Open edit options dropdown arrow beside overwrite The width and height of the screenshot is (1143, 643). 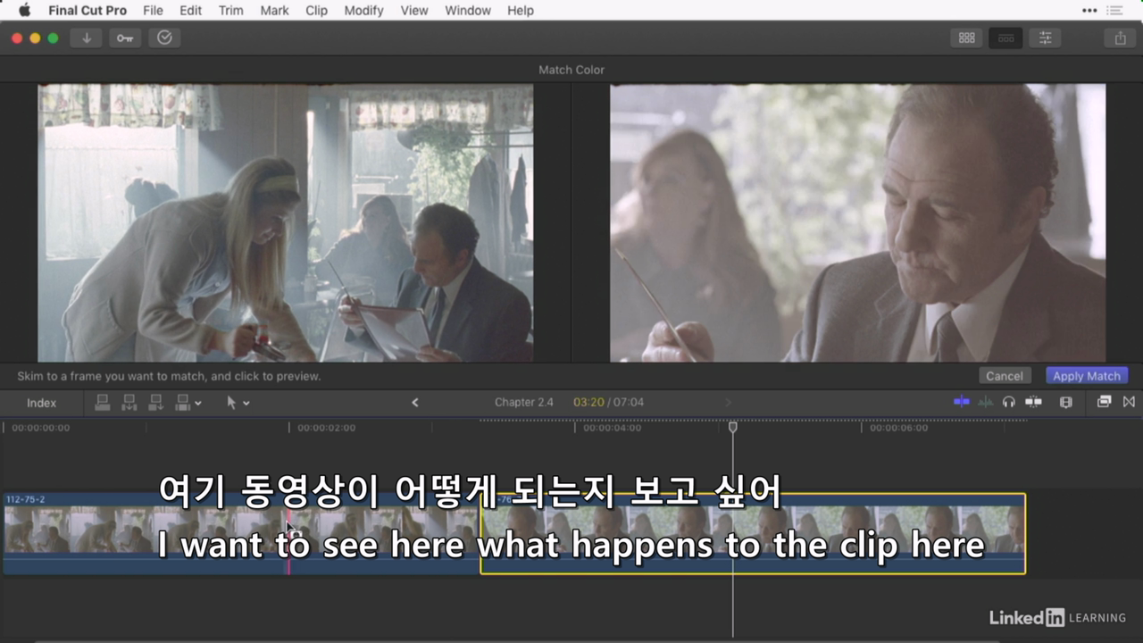[x=198, y=404]
